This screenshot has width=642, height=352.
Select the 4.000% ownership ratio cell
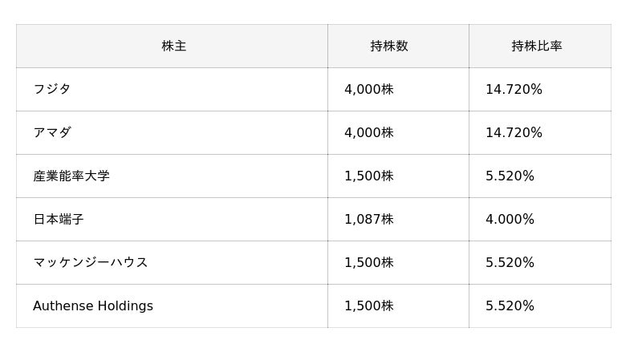(x=510, y=220)
